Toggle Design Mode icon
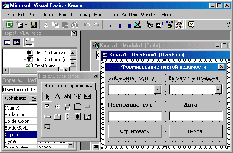The width and height of the screenshot is (233, 153). click(x=138, y=25)
